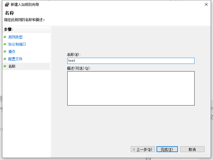Viewport: 213px width, 160px height.
Task: Jump to the 操作 step
Action: tap(12, 52)
